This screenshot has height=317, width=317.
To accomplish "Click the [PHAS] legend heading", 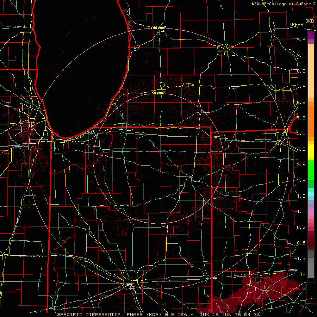I will 298,24.
